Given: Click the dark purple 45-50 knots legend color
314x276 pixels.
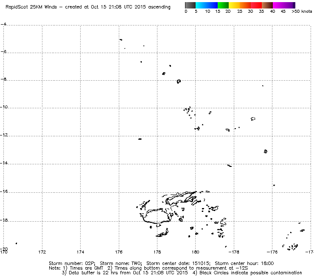Looking at the screenshot, I should pyautogui.click(x=289, y=5).
